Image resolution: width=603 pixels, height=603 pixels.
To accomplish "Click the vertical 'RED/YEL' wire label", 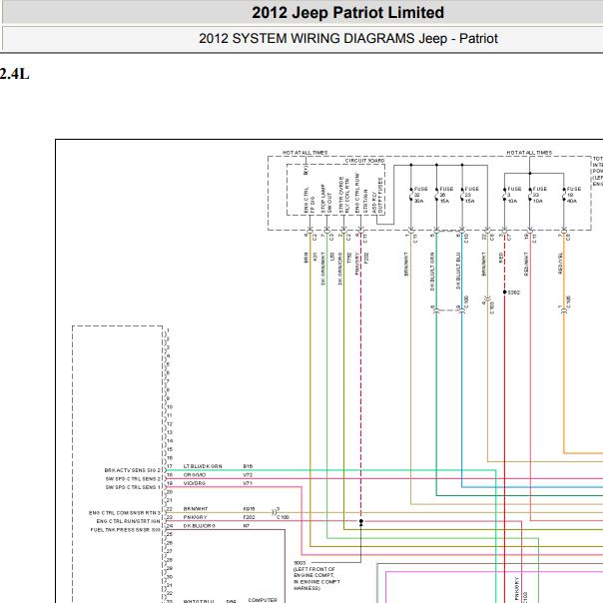I will click(560, 263).
